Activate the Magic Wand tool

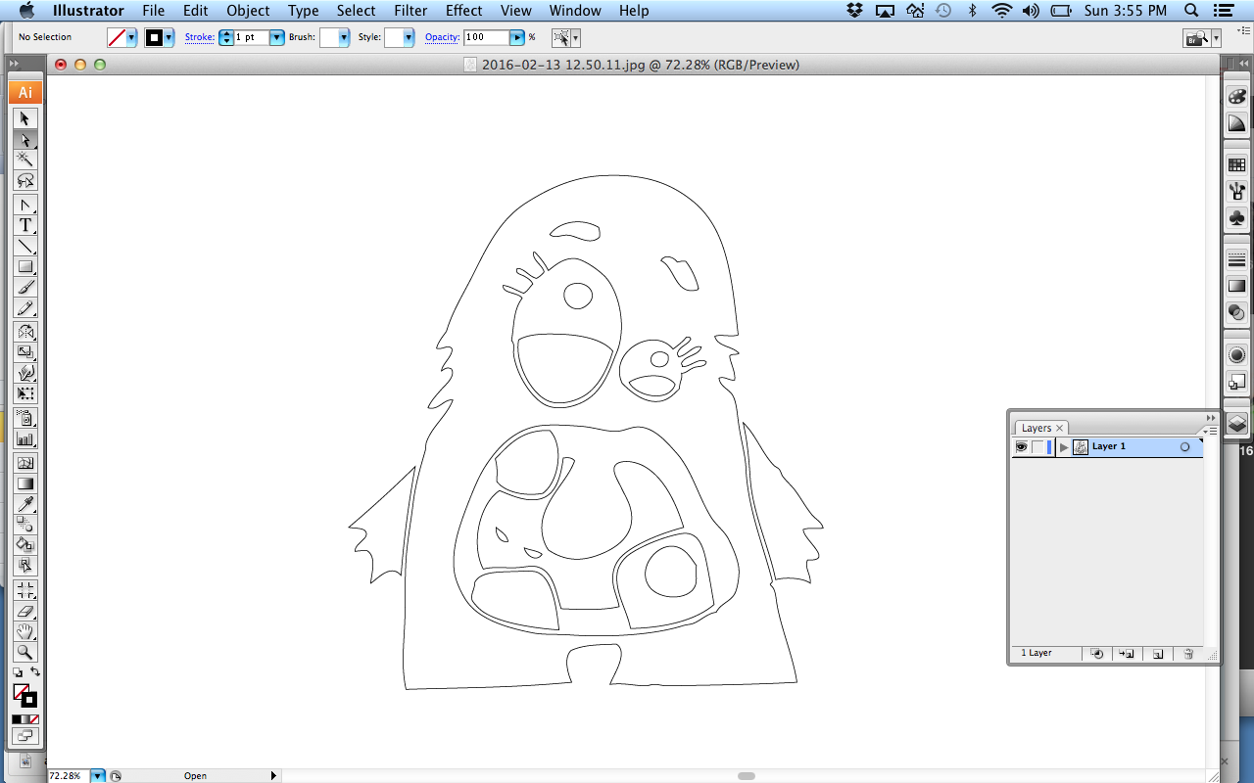coord(25,160)
